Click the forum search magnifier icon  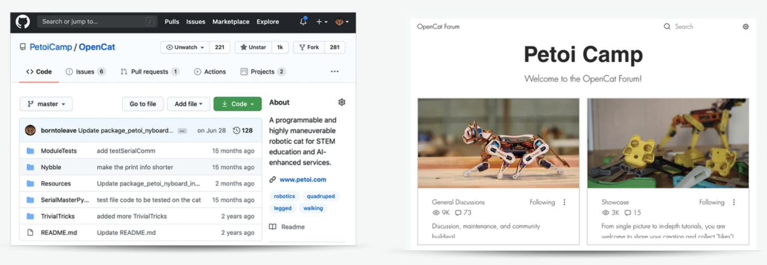pos(667,27)
